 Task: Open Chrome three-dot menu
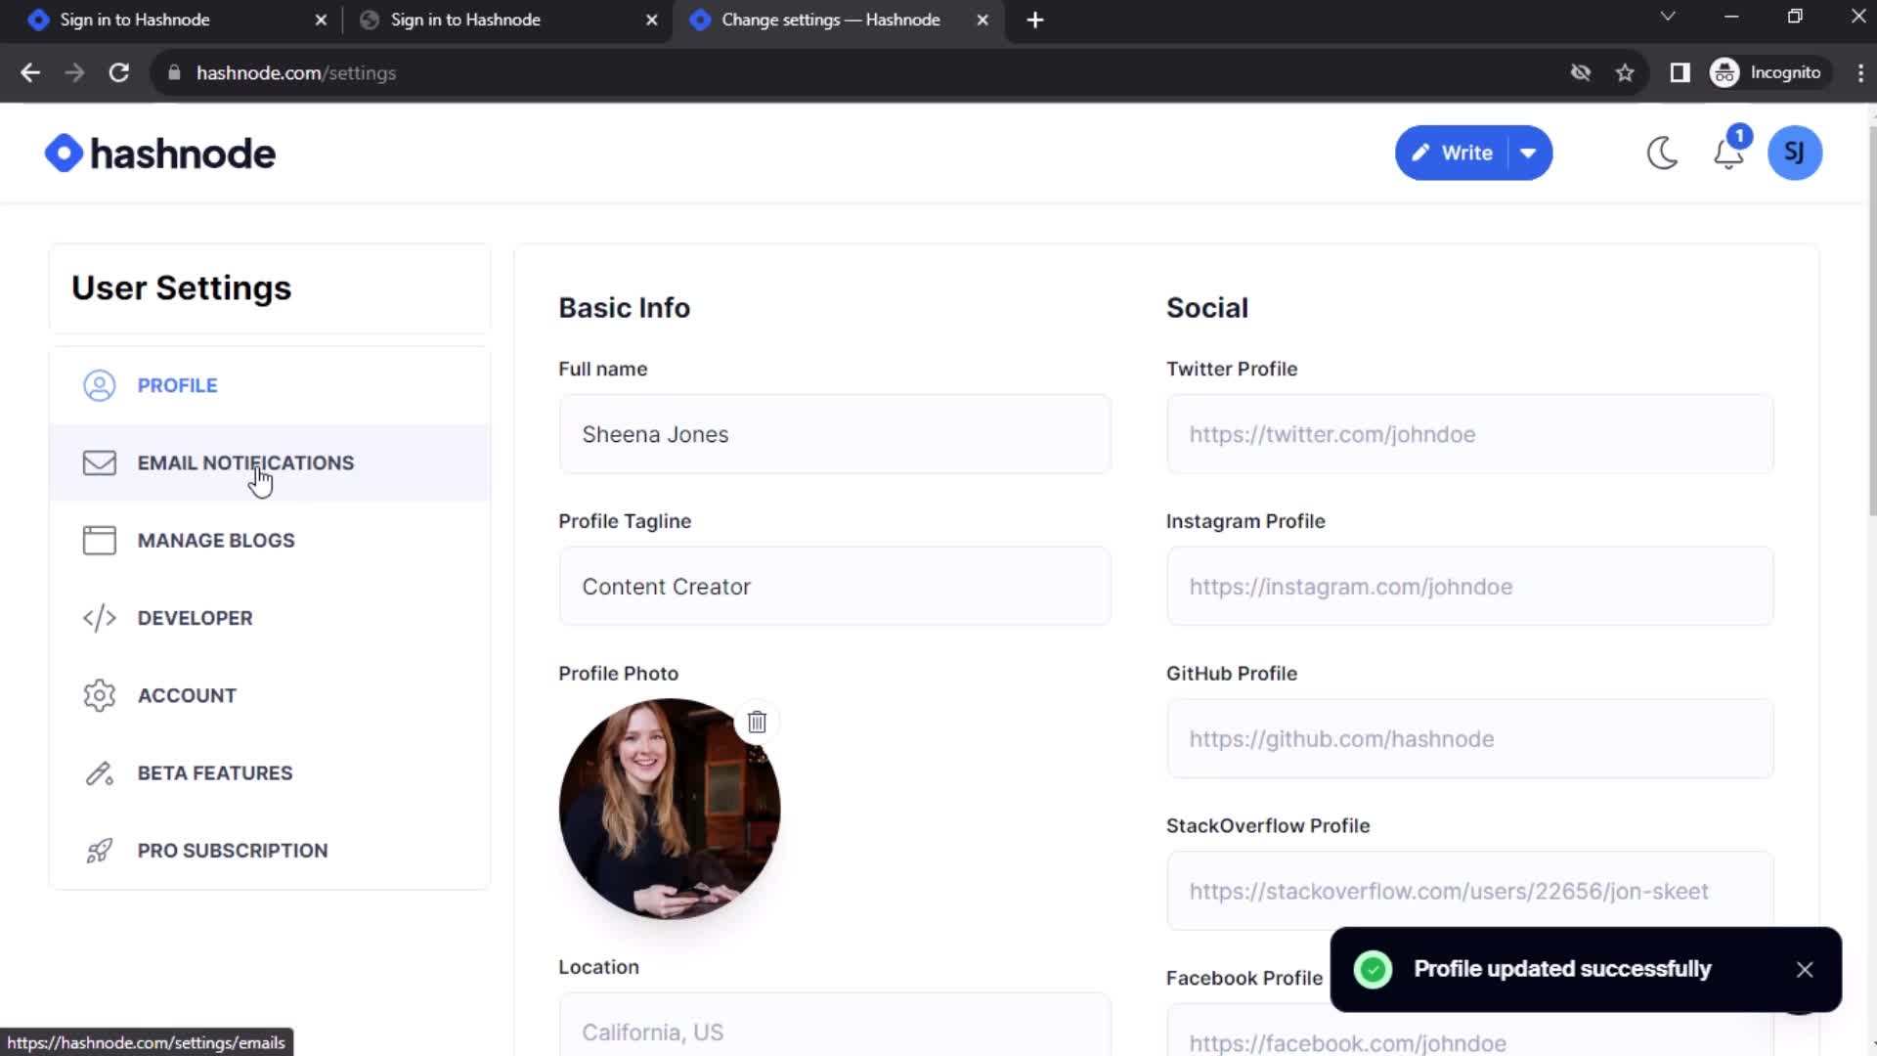point(1859,72)
